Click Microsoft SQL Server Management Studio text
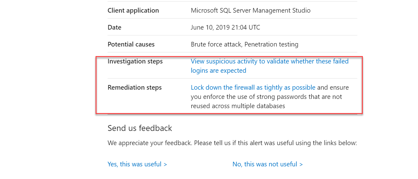 250,10
